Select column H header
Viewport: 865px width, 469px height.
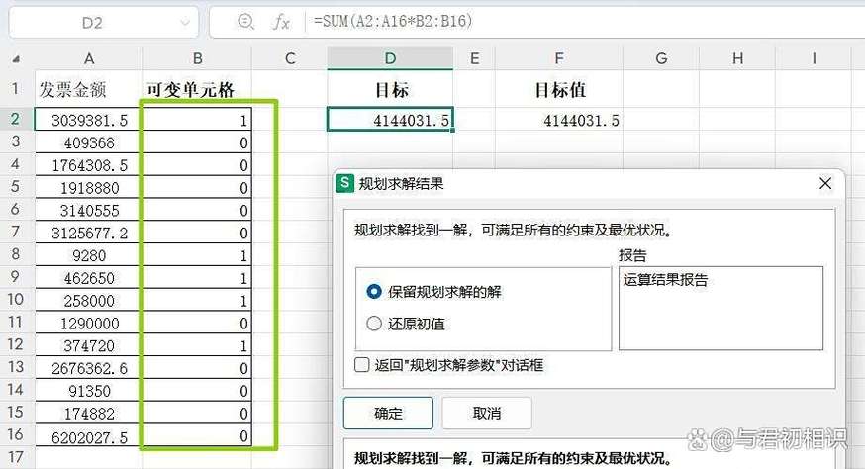(737, 58)
